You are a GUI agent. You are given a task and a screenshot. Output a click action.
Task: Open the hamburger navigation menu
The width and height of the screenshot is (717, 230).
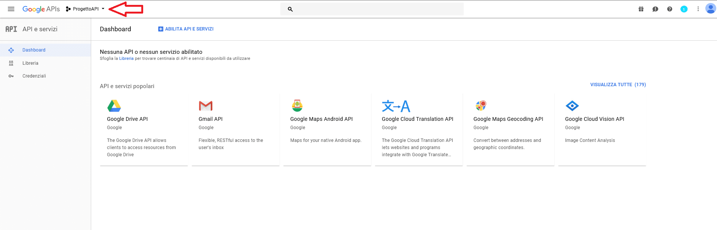tap(11, 9)
